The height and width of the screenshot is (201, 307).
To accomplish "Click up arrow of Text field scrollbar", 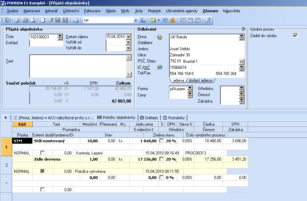I will click(129, 58).
